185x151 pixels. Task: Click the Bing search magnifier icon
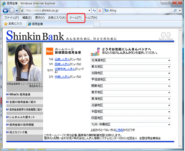tap(175, 11)
